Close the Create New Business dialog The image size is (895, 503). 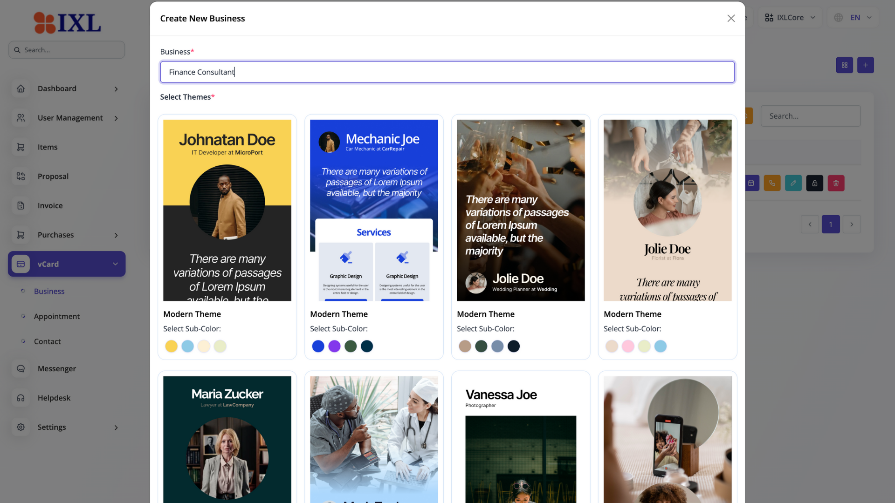731,18
